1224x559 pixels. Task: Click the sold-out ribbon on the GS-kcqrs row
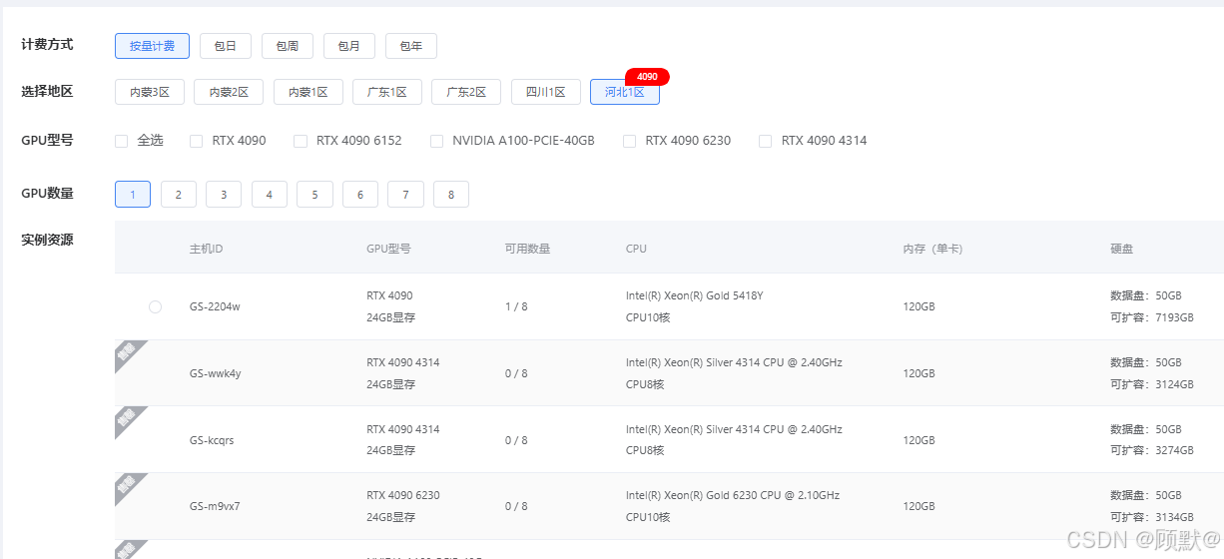128,419
